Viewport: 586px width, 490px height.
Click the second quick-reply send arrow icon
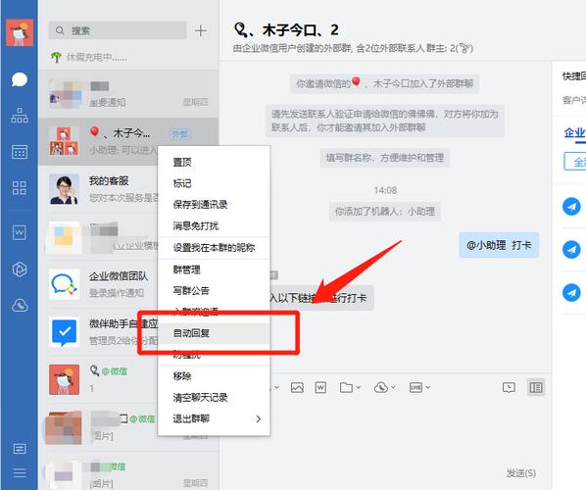[x=571, y=249]
